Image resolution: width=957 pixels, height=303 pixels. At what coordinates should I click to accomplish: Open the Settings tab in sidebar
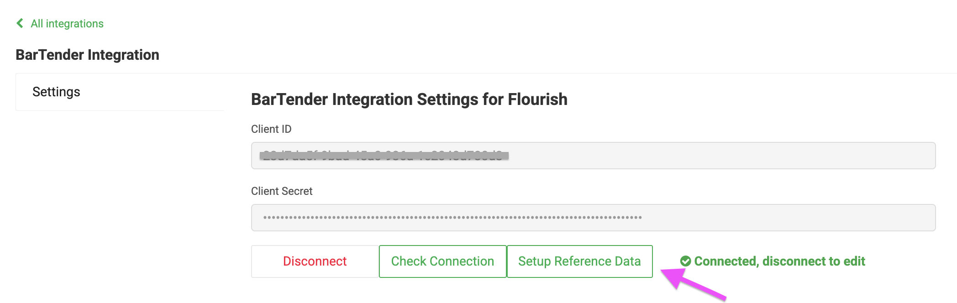[x=56, y=92]
